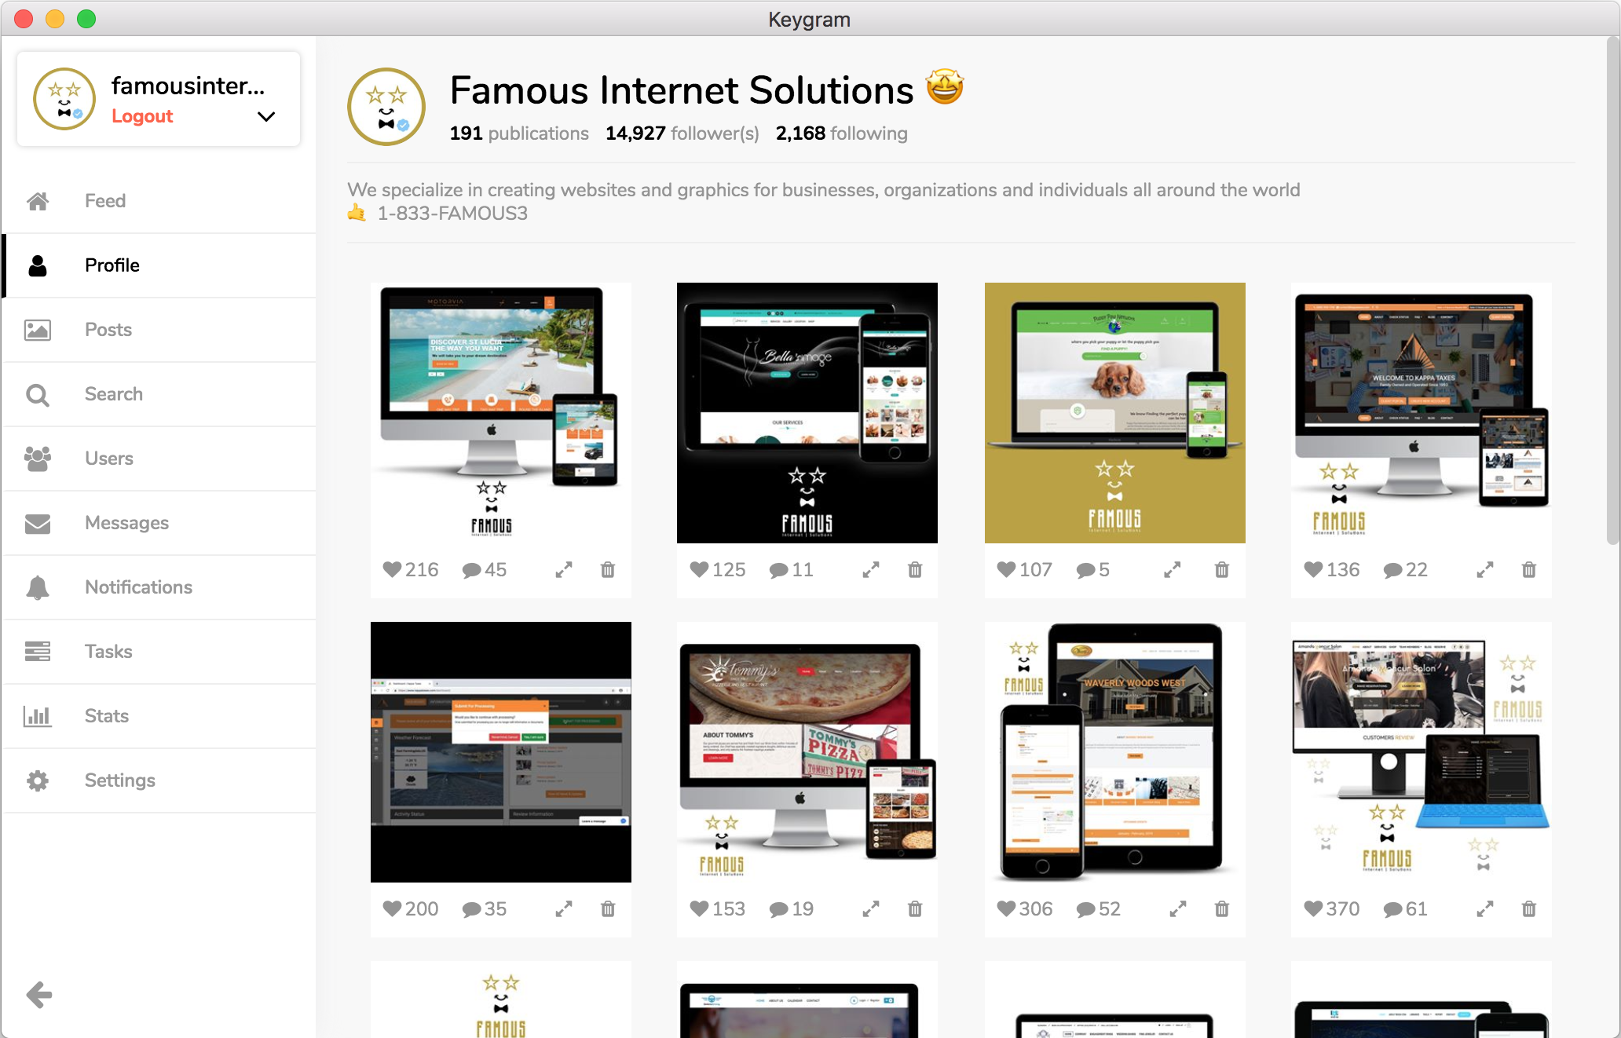Open Search from the sidebar

[x=38, y=394]
